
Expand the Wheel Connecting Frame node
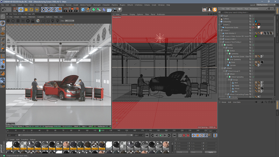click(226, 94)
